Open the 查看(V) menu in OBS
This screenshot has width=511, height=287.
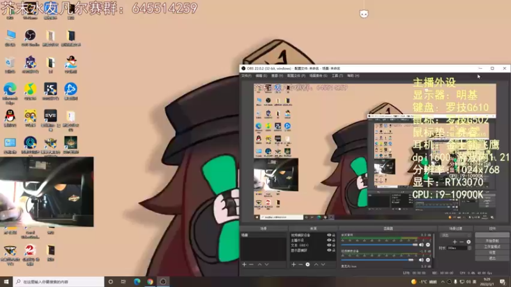tap(277, 76)
